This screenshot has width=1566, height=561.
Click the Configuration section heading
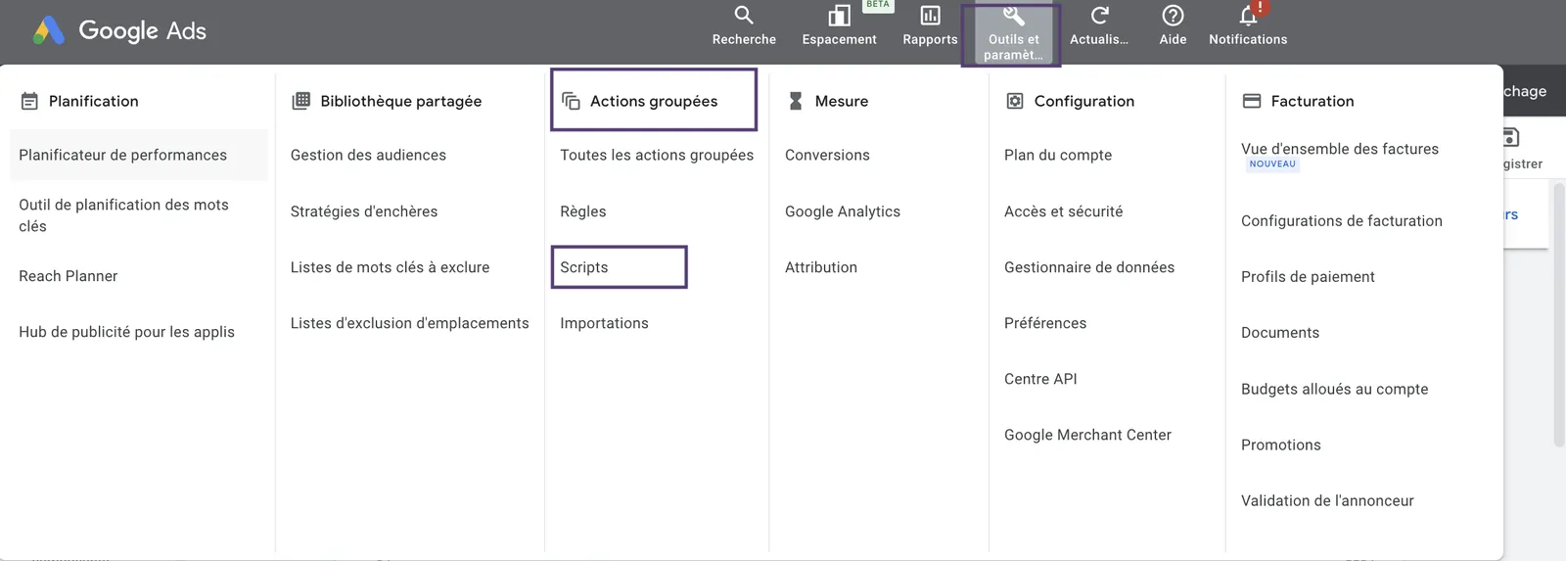pos(1084,101)
